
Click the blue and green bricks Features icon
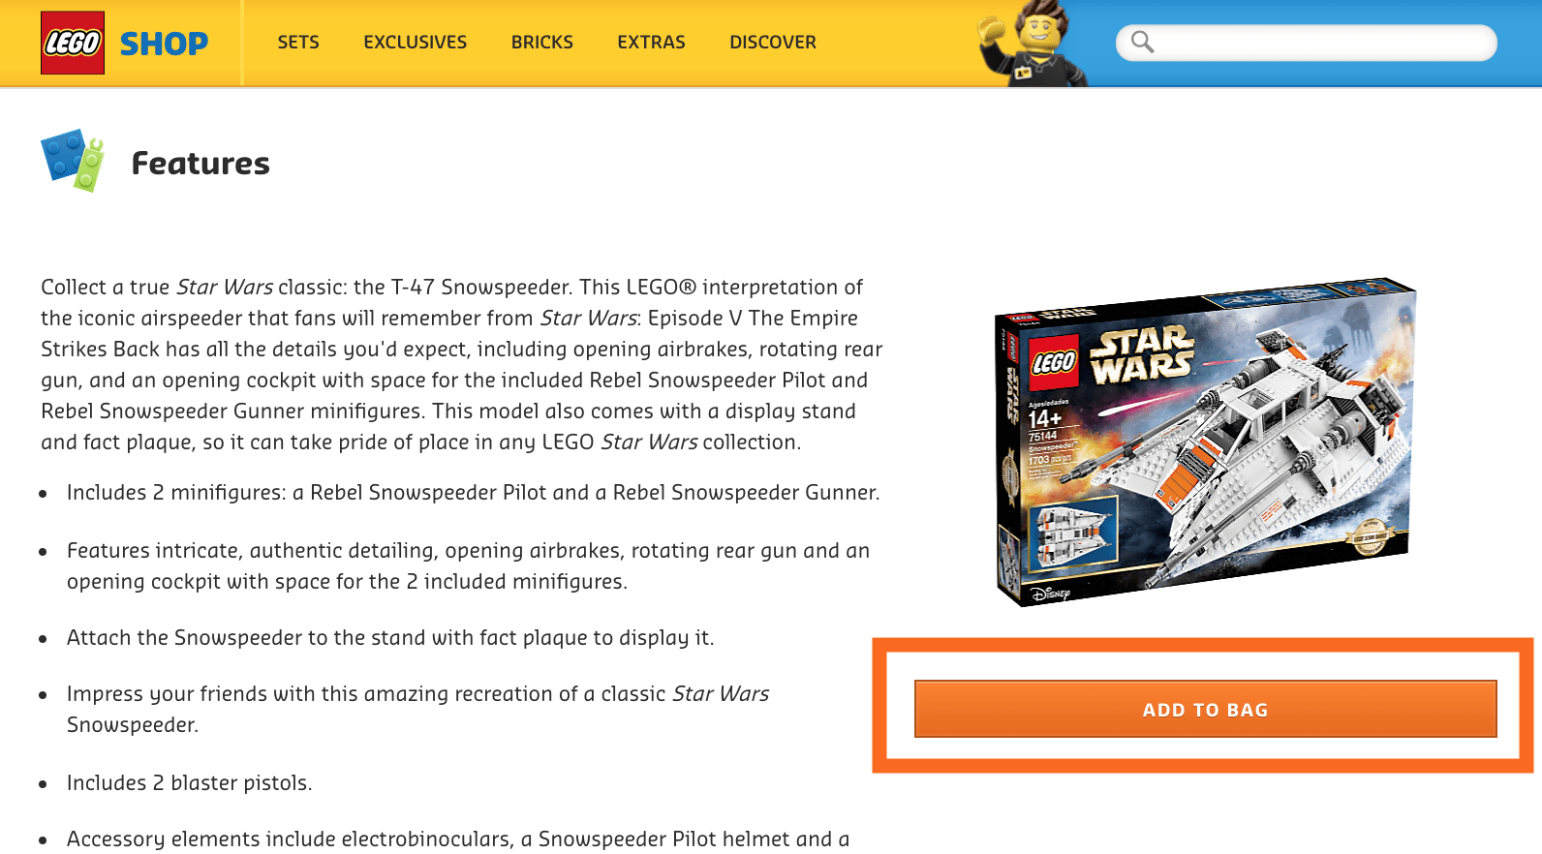click(x=73, y=160)
